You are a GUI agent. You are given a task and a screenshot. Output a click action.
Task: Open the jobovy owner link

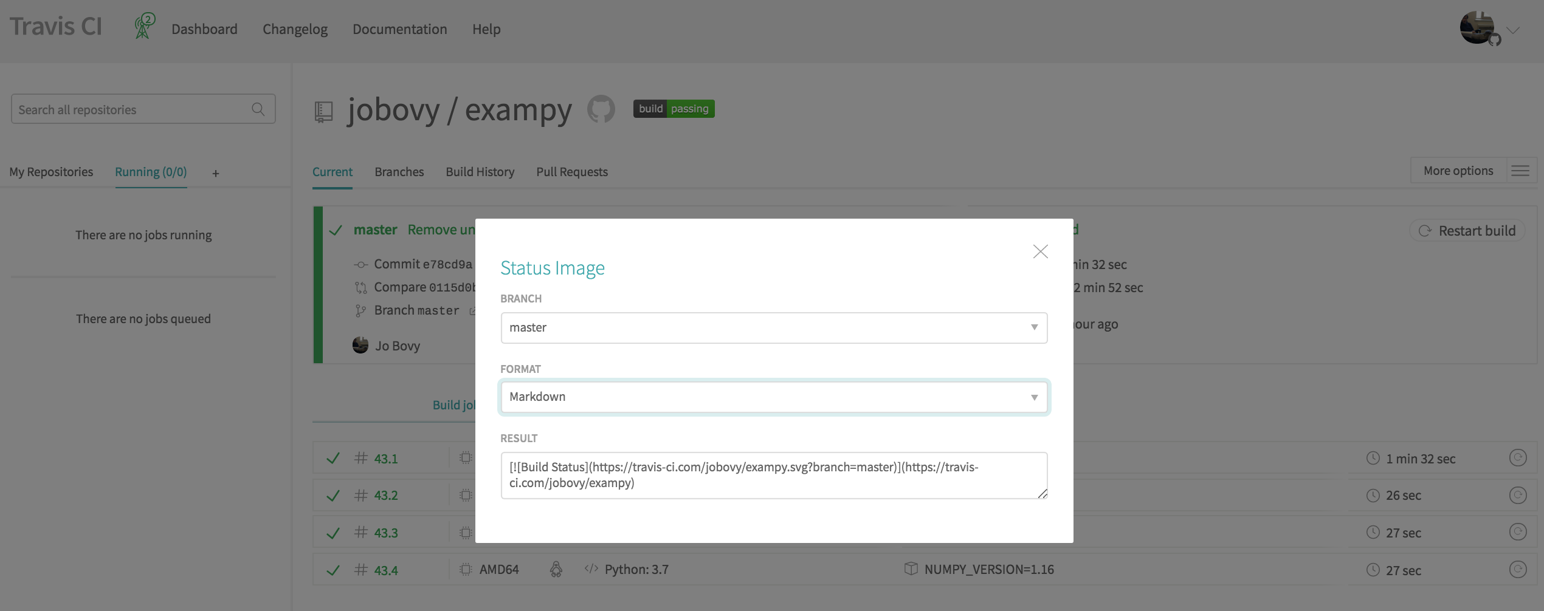tap(393, 110)
